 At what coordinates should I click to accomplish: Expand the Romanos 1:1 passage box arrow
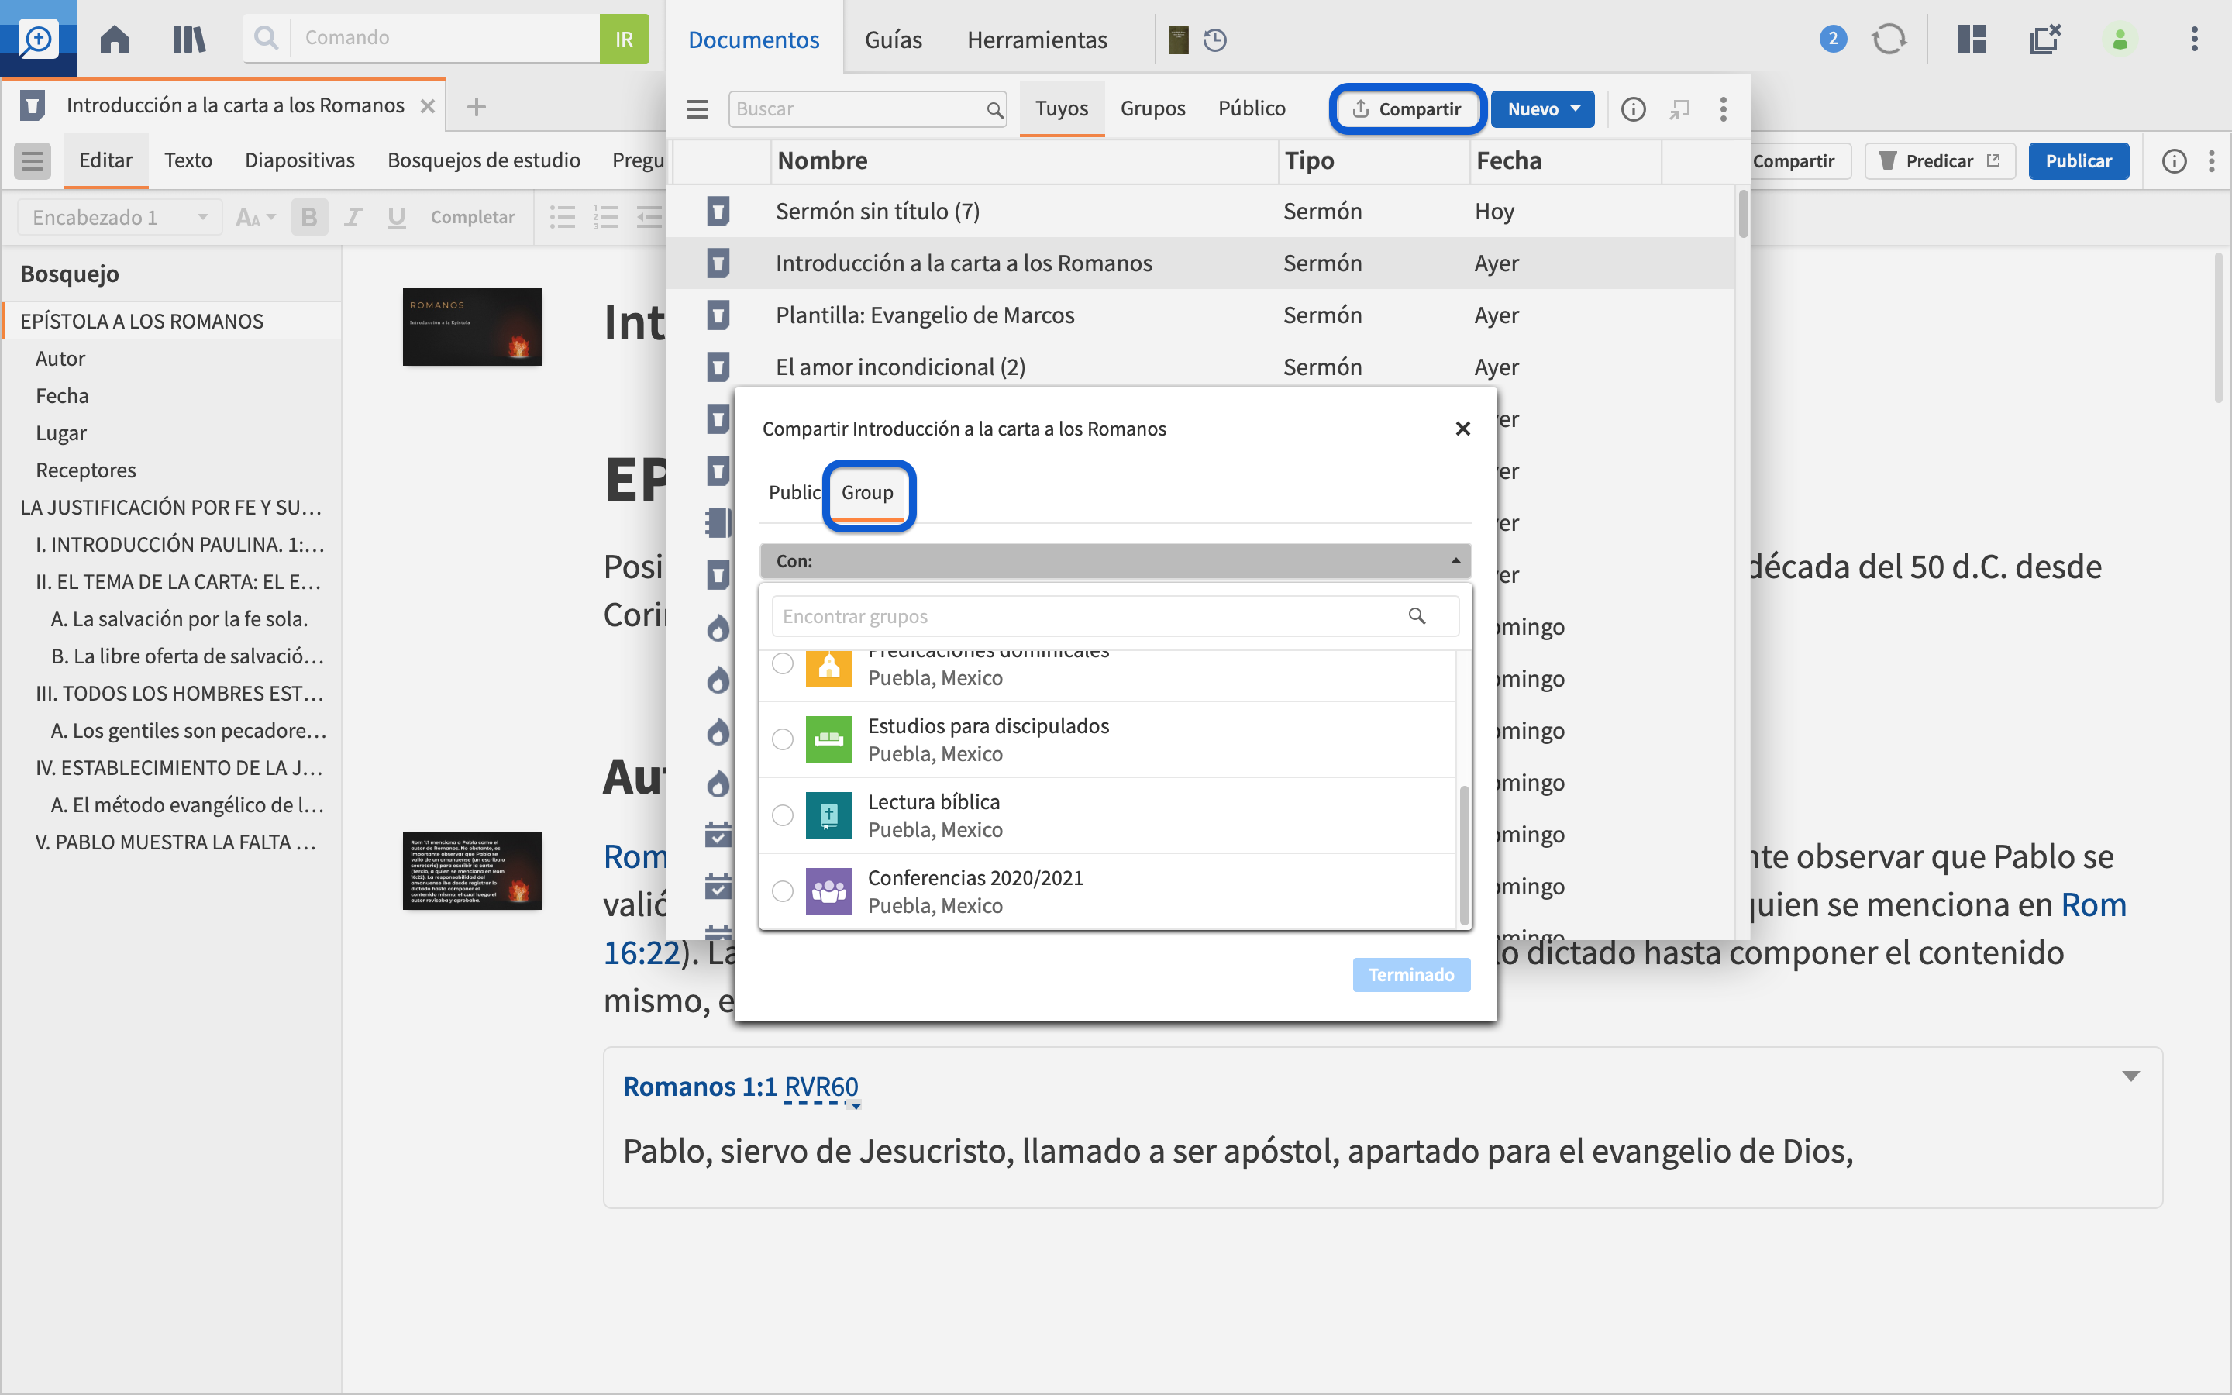point(2130,1076)
